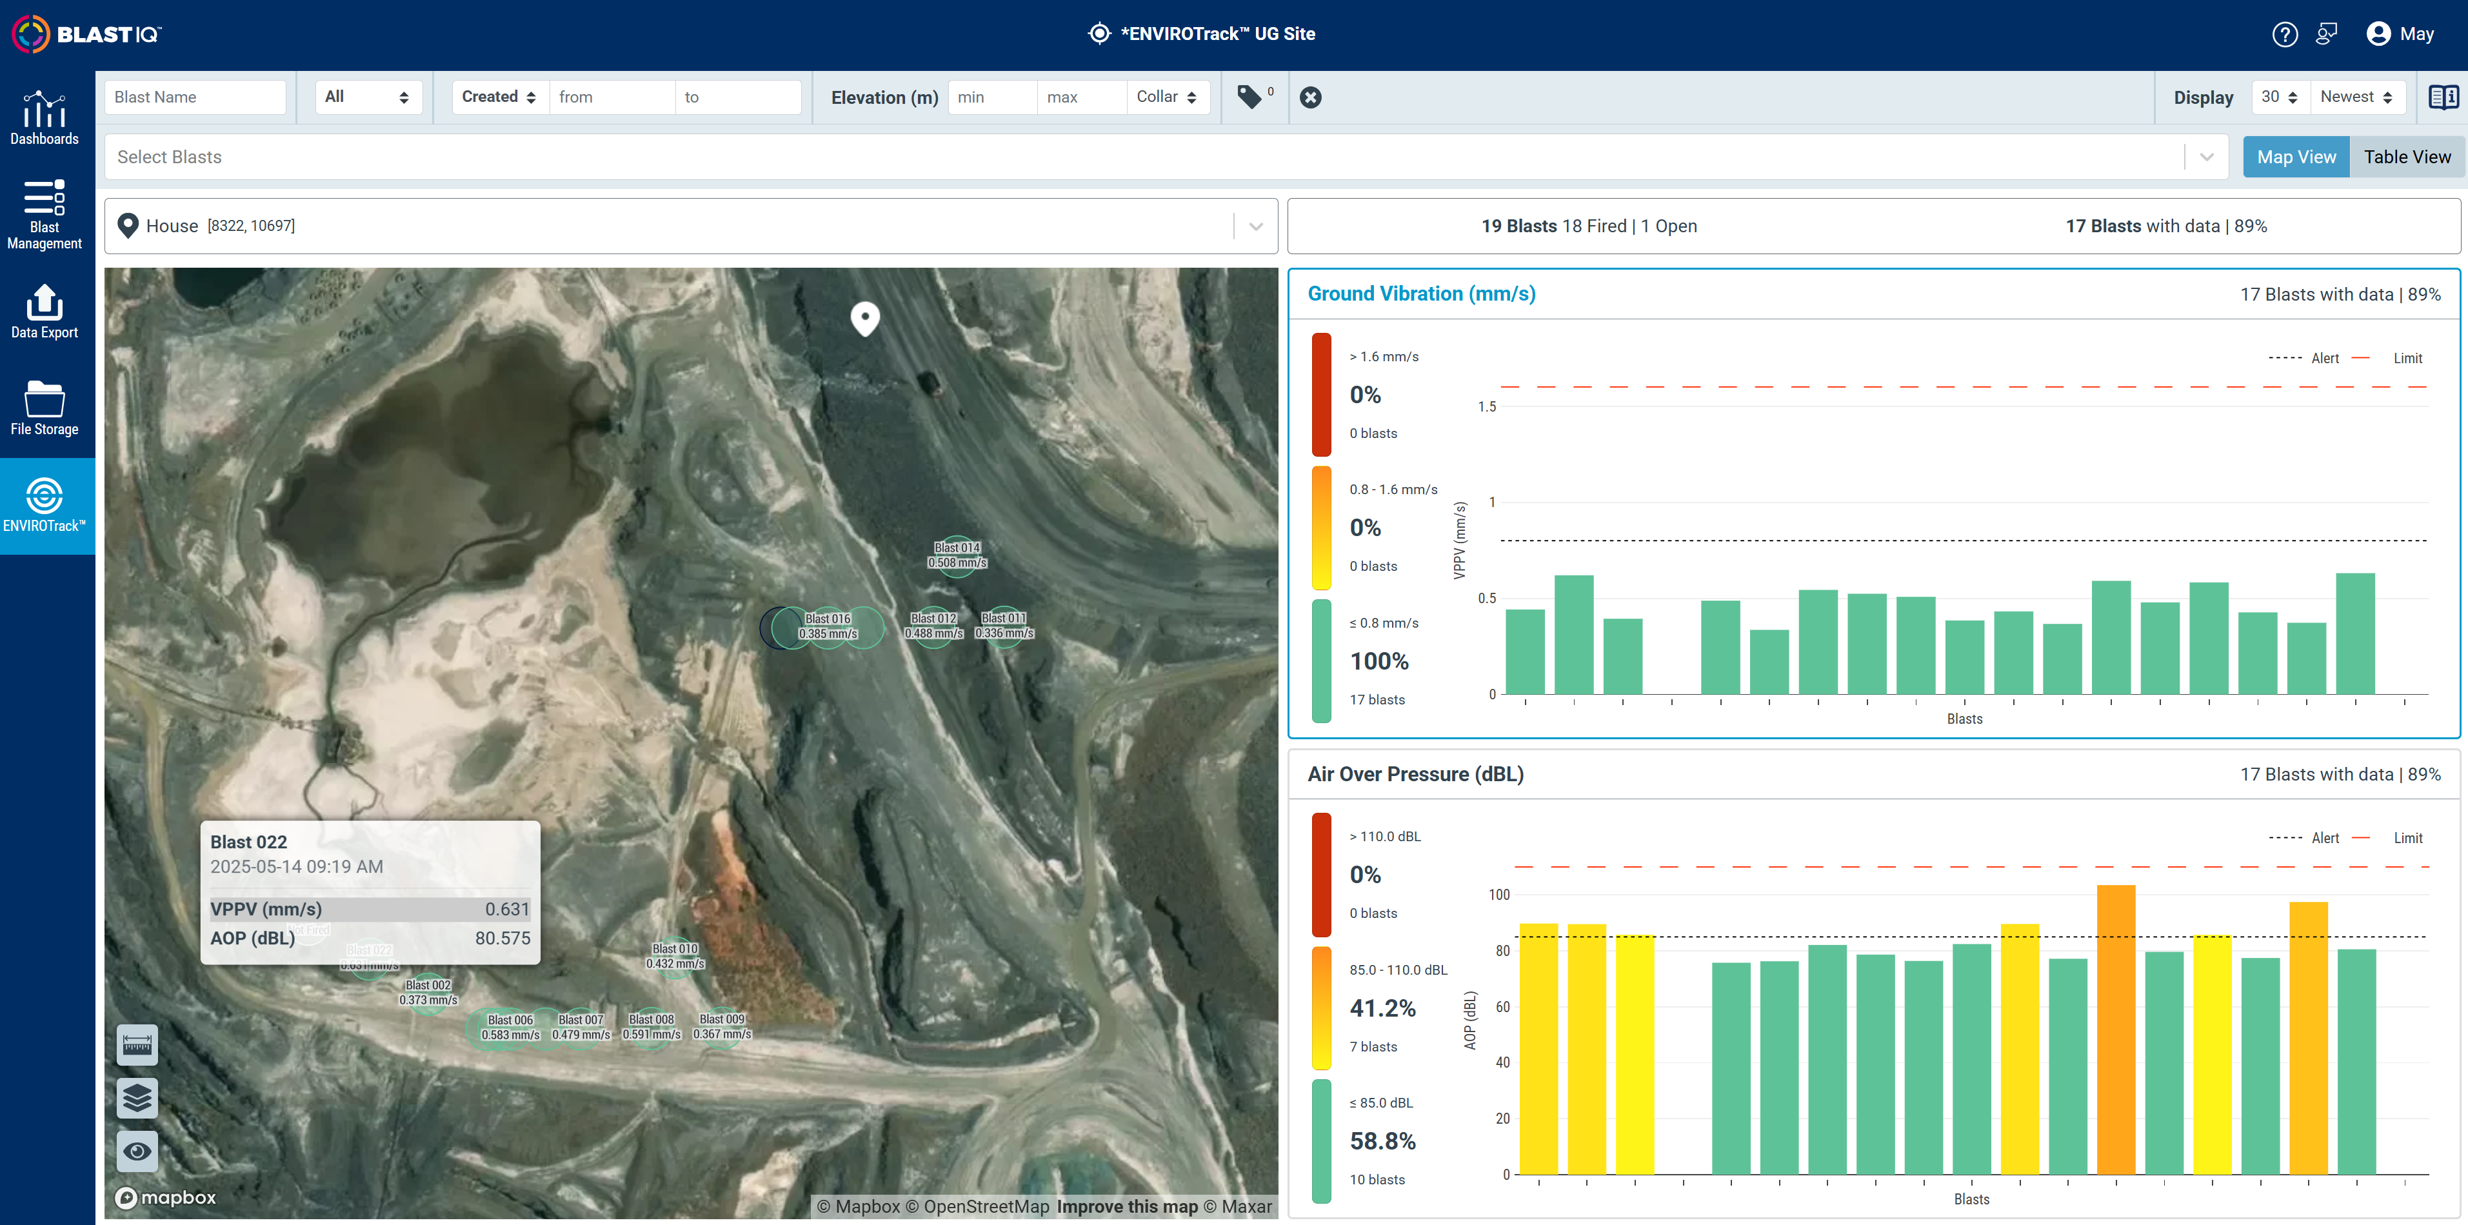This screenshot has height=1225, width=2468.
Task: Click the last green bar in Ground Vibration chart
Action: [2355, 633]
